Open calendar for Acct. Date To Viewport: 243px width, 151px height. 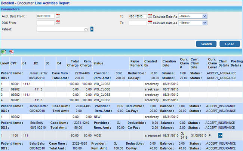click(x=150, y=16)
